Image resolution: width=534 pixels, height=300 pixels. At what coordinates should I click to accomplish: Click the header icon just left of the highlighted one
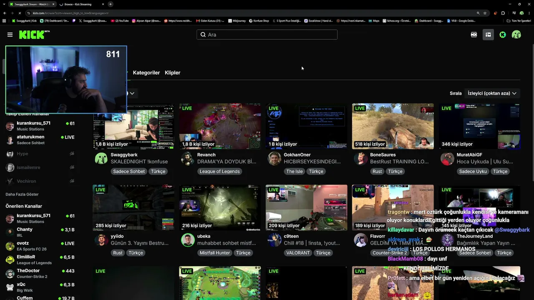[474, 35]
